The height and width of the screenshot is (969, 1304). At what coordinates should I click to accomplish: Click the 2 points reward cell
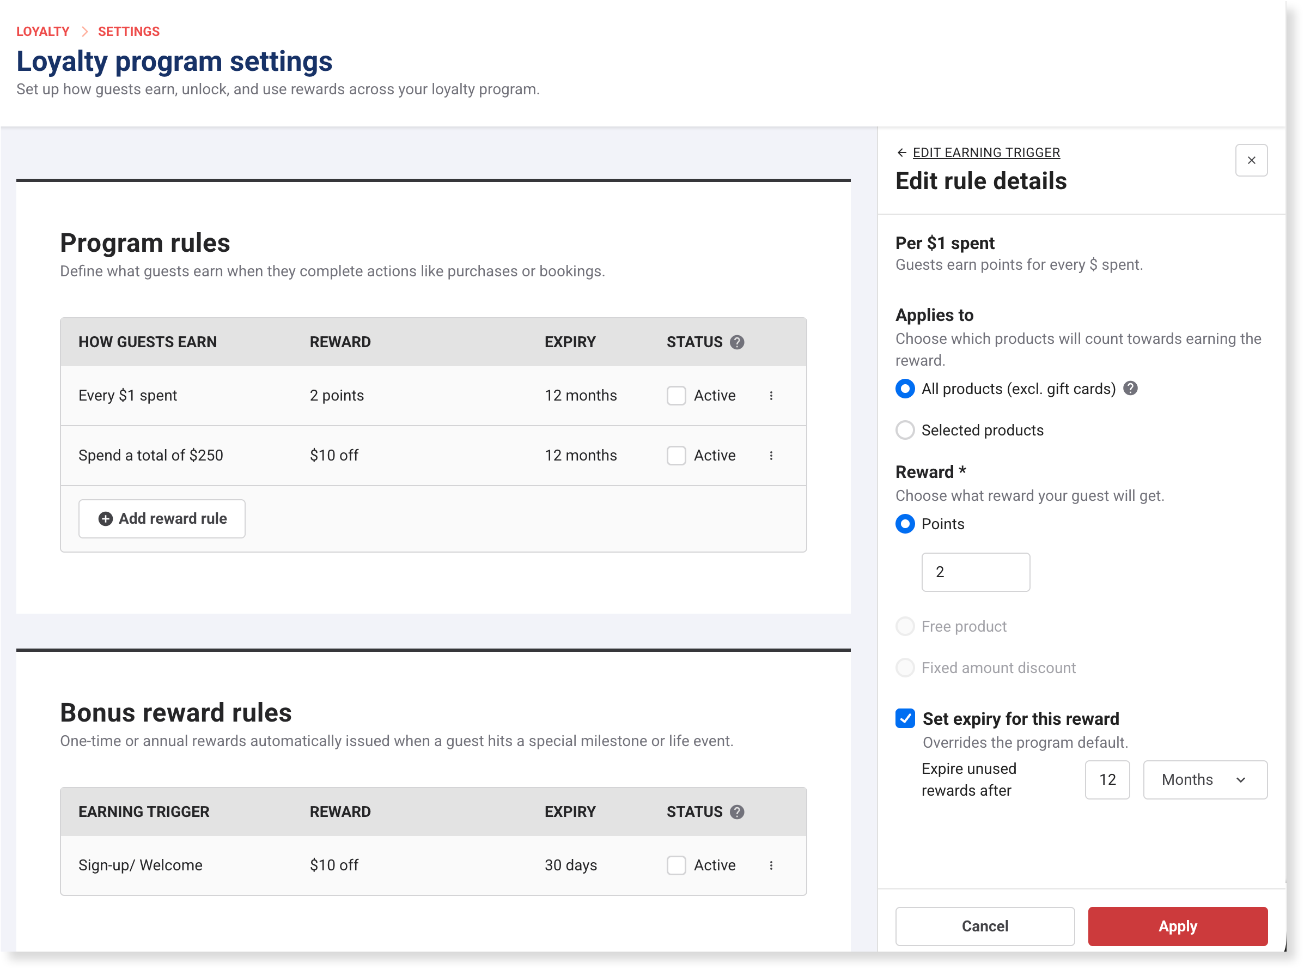(337, 396)
